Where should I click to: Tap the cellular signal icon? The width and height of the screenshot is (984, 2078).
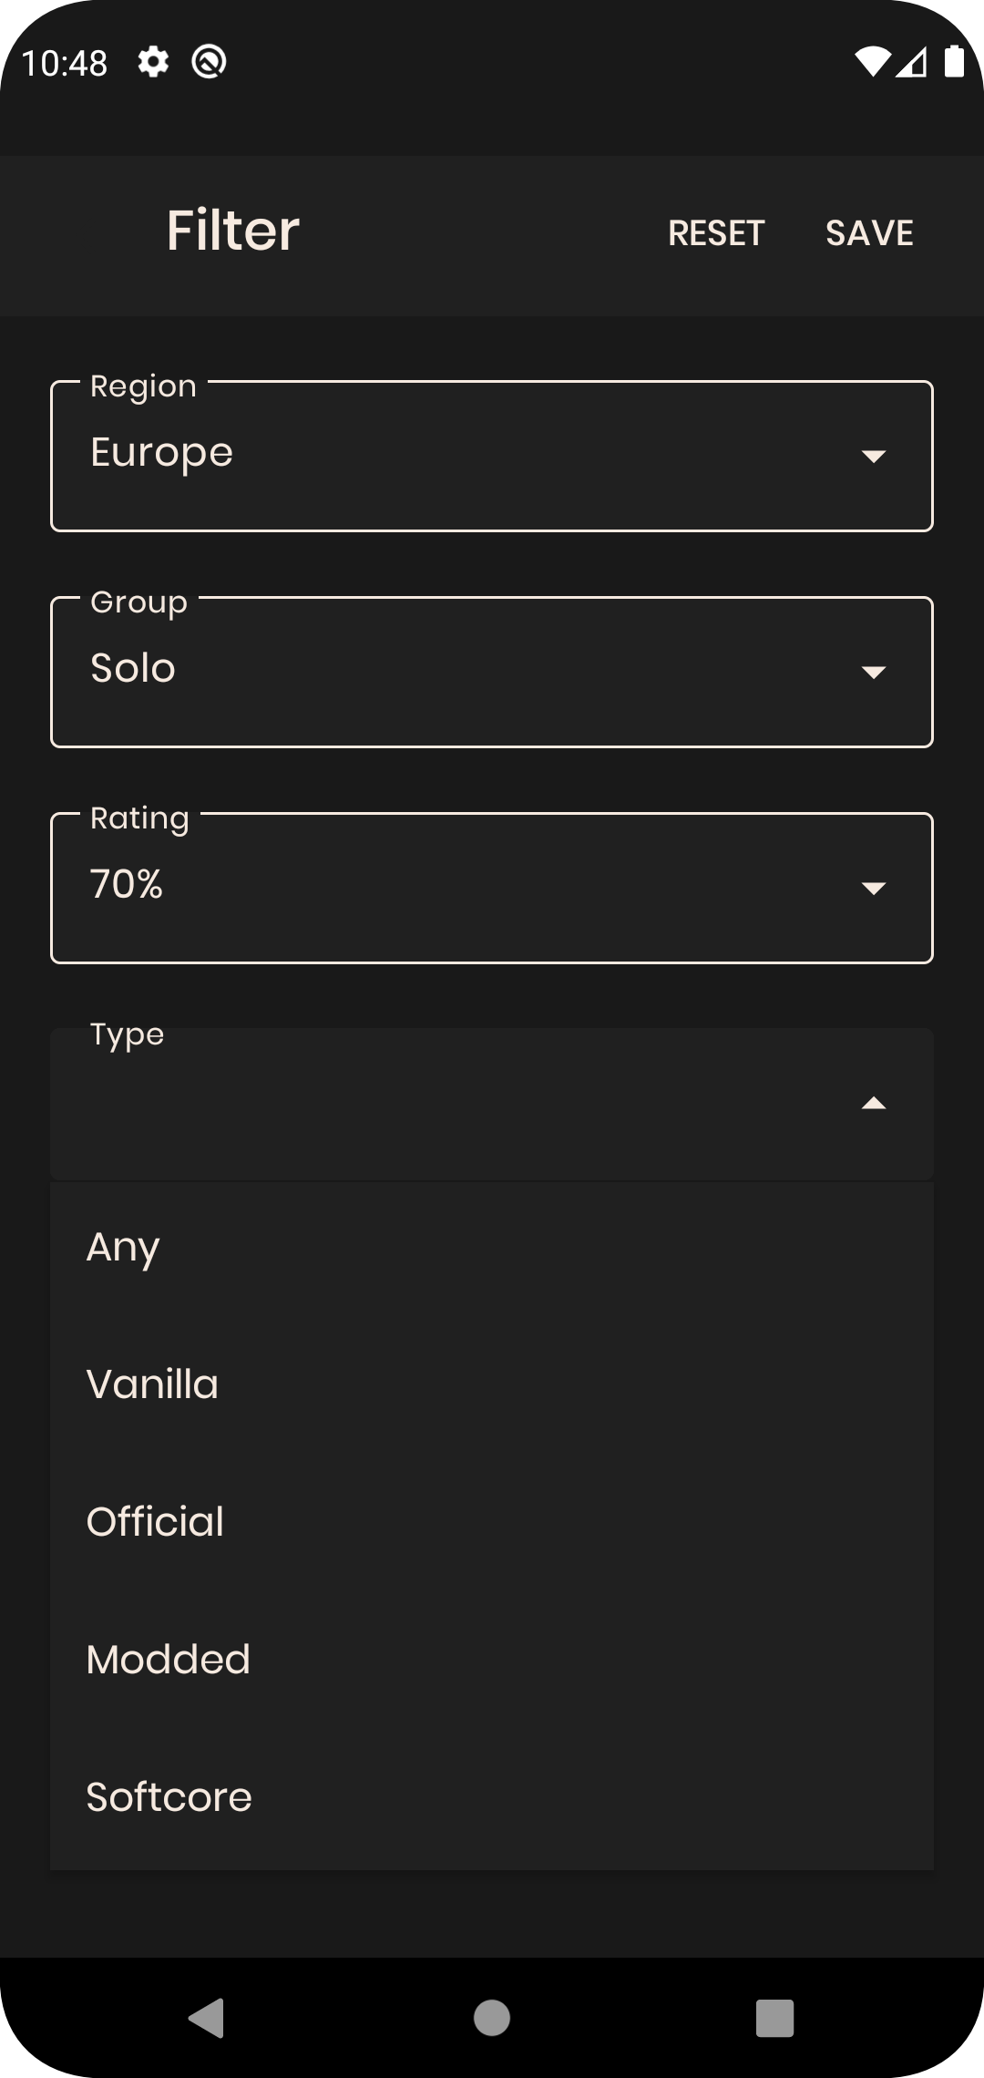click(911, 62)
